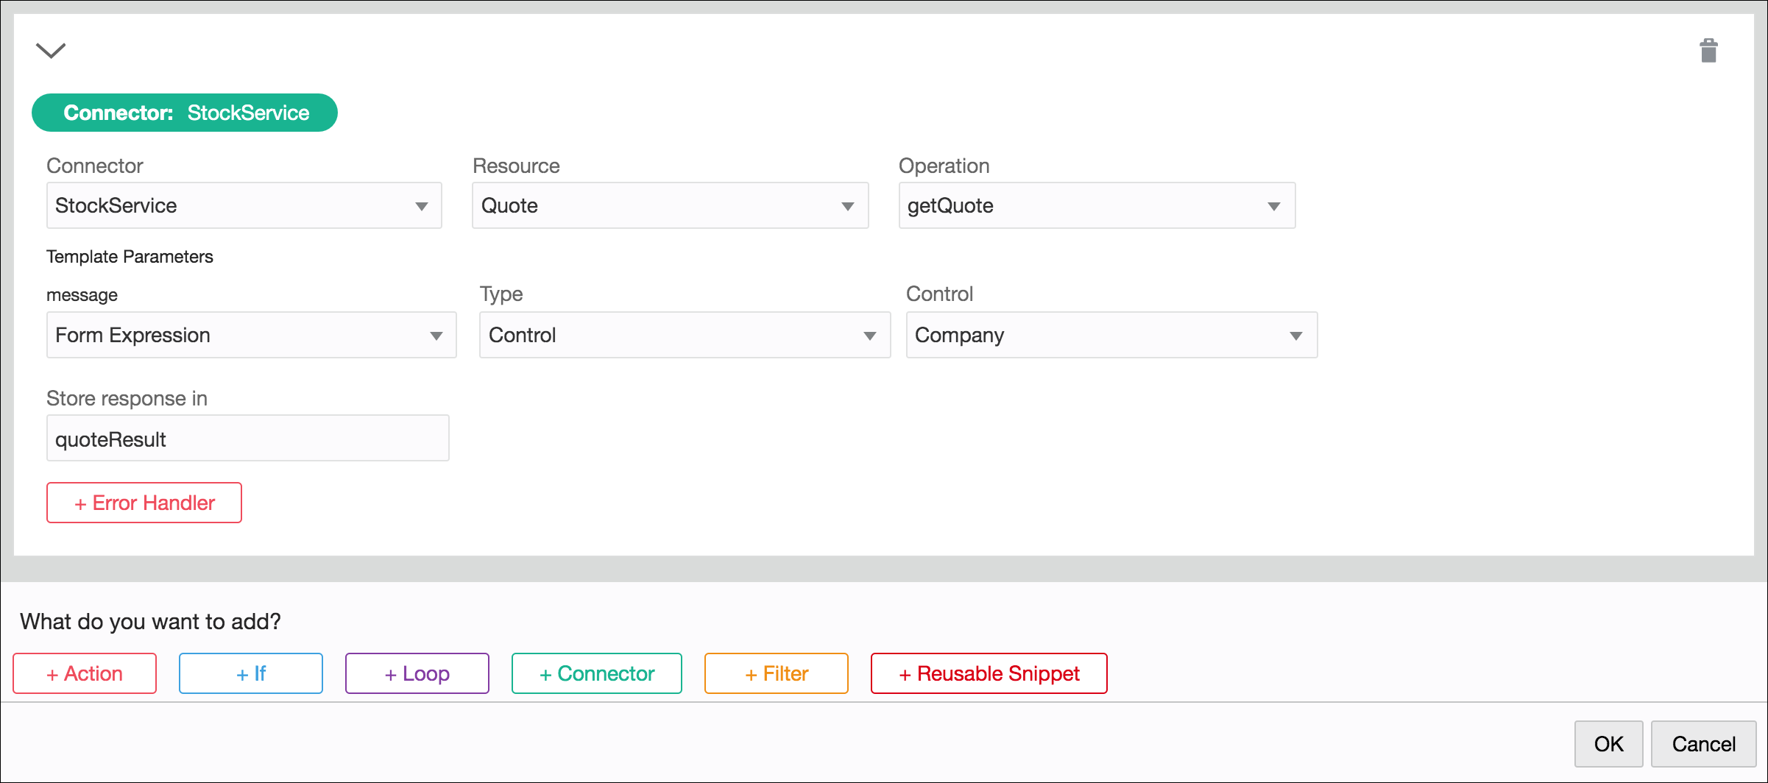Expand the Type dropdown showing Control
The height and width of the screenshot is (783, 1768).
[685, 335]
